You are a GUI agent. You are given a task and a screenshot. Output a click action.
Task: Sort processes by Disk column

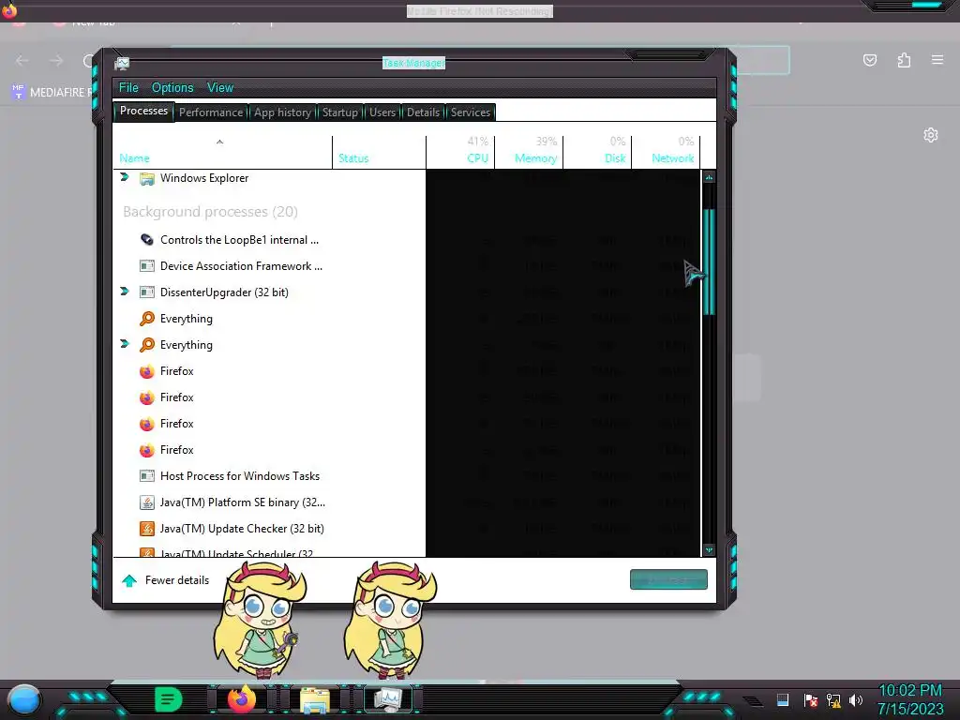(x=597, y=152)
